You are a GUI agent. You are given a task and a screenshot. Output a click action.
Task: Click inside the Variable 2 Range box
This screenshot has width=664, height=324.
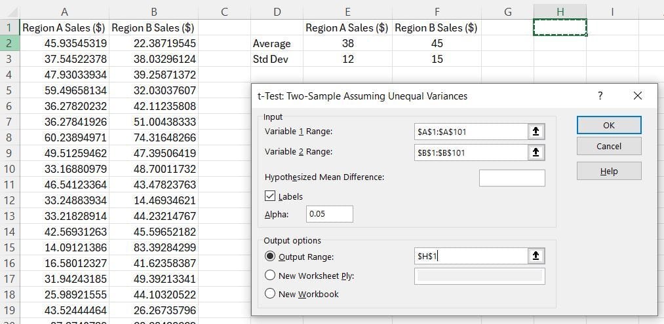click(470, 152)
